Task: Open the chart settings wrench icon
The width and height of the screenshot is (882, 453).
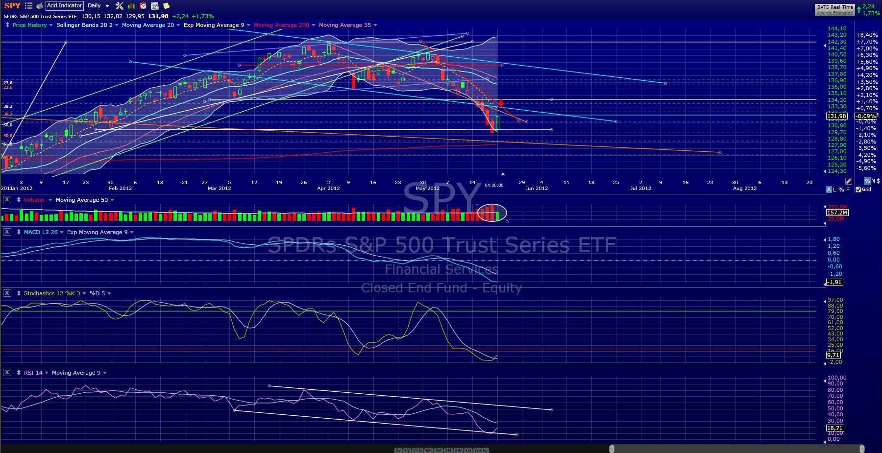Action: coord(119,6)
